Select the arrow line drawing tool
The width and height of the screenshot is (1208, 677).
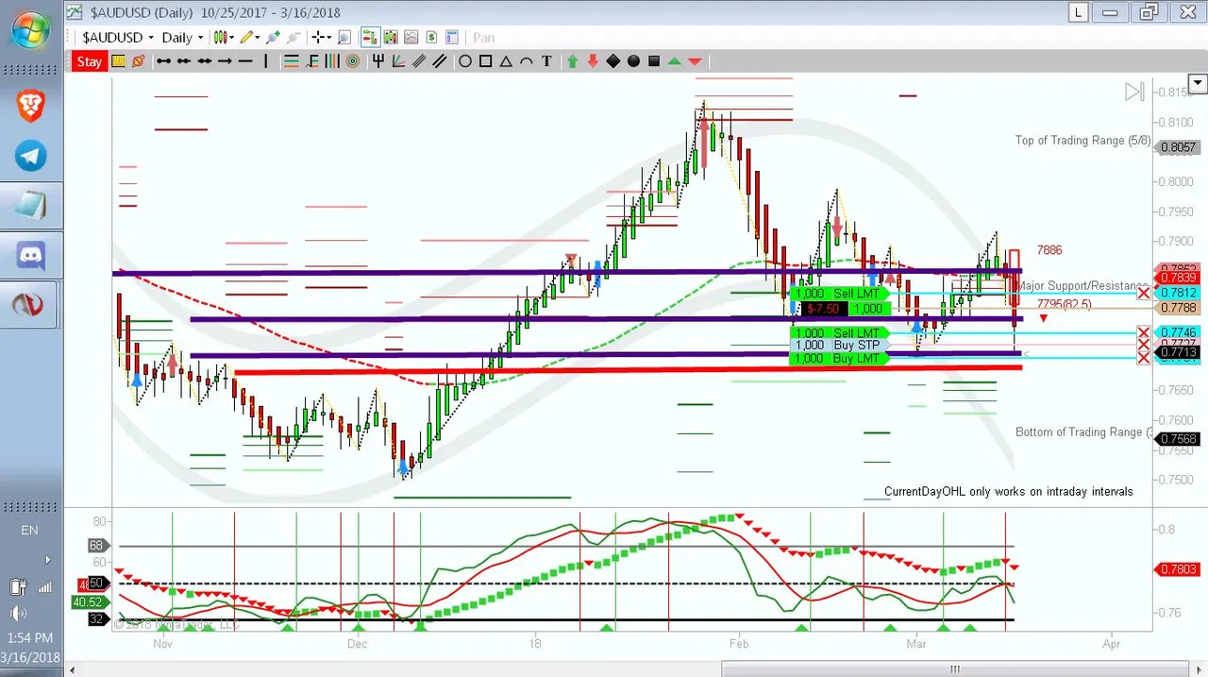(x=225, y=61)
